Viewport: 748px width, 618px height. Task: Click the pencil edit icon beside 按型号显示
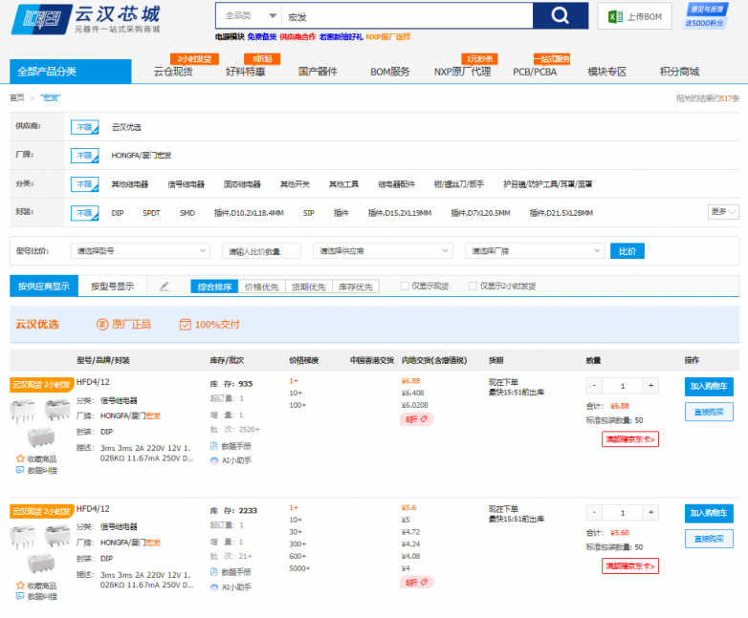pos(165,287)
